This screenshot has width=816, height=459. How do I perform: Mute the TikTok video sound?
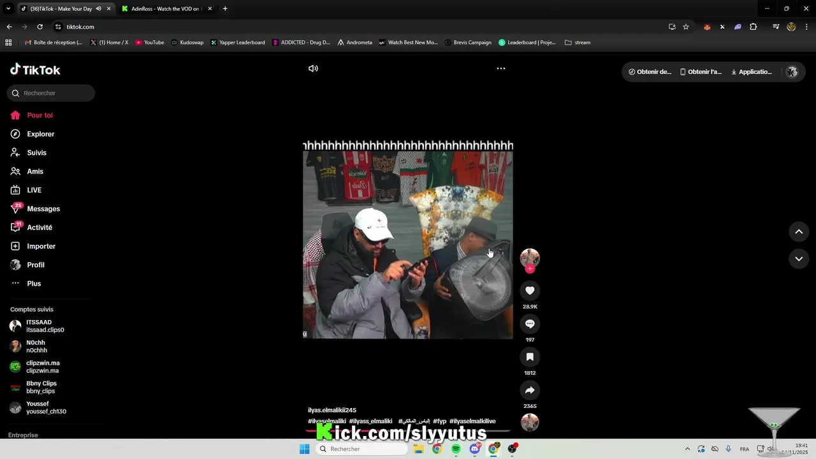click(x=313, y=68)
